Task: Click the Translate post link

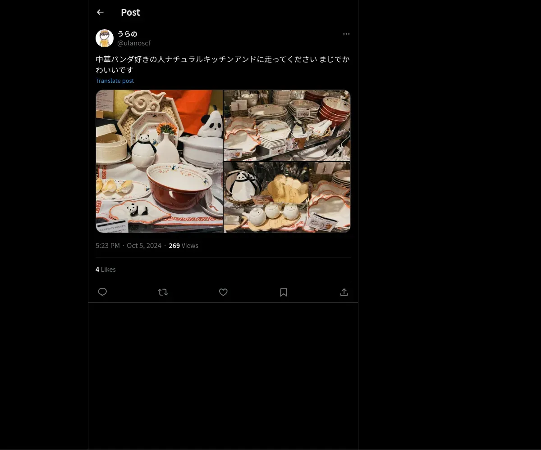Action: 115,81
